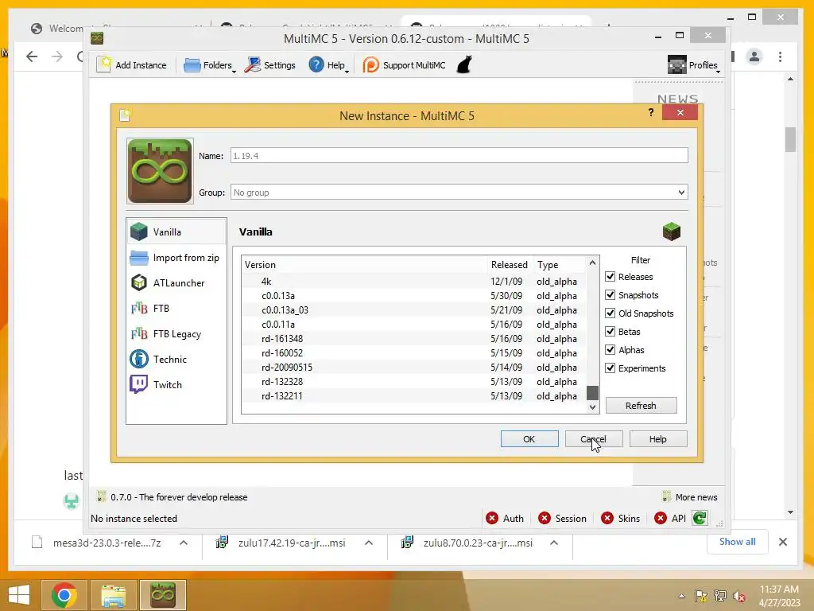Open MultiMC Settings from the toolbar
814x611 pixels.
[270, 65]
